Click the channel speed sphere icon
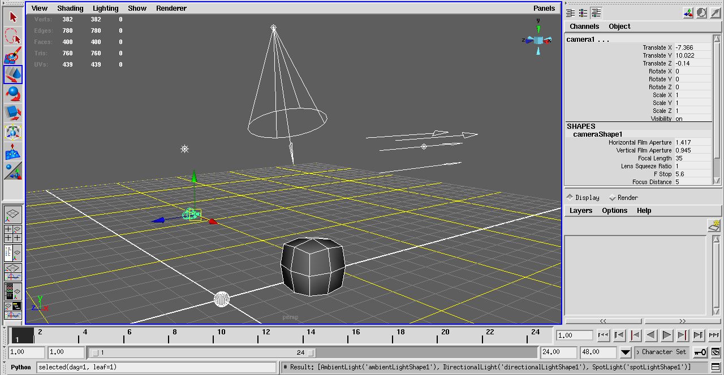 pyautogui.click(x=702, y=13)
